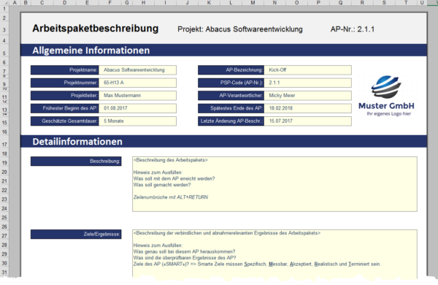Click inside the Beschreibung text box
Viewport: 438px width, 285px height.
pyautogui.click(x=274, y=184)
